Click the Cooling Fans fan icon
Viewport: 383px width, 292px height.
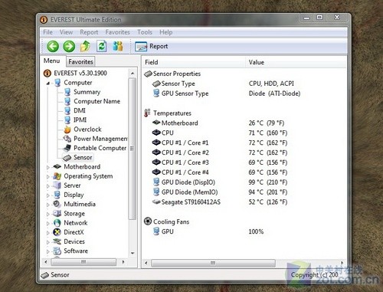[x=148, y=221]
